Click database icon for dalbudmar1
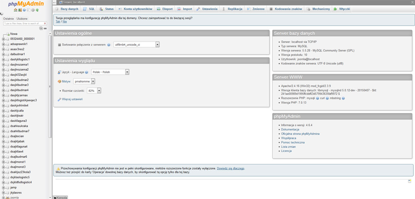Viewport: 415px width, 199px height. point(7,55)
